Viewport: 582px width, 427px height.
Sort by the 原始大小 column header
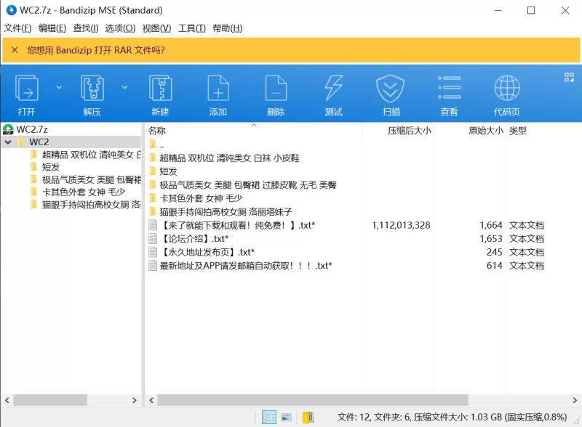[x=485, y=131]
